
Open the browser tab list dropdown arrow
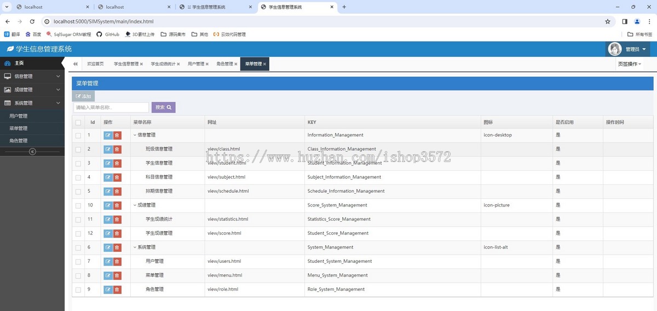5,7
